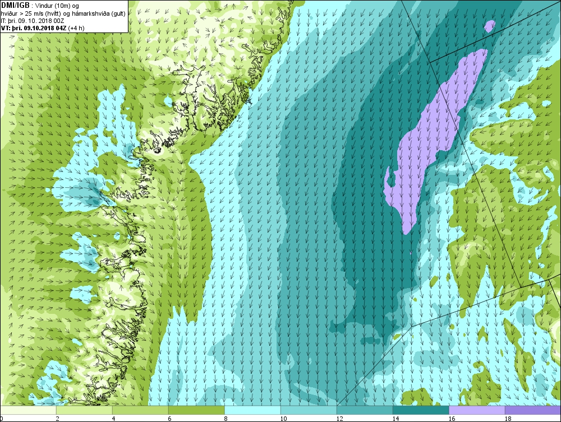This screenshot has width=561, height=422.
Task: Click the 4–6 m/s green legend swatch
Action: coord(140,410)
